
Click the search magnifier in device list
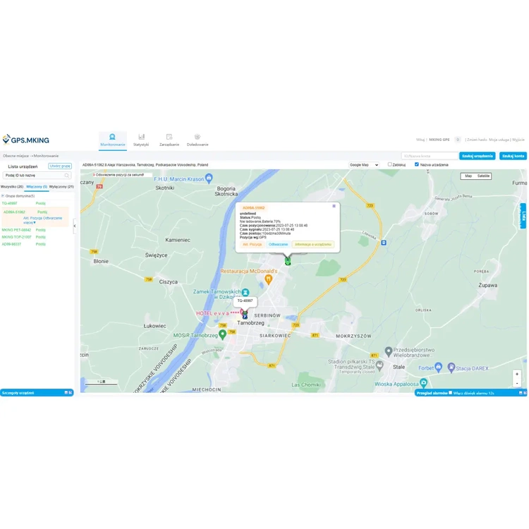pyautogui.click(x=67, y=176)
